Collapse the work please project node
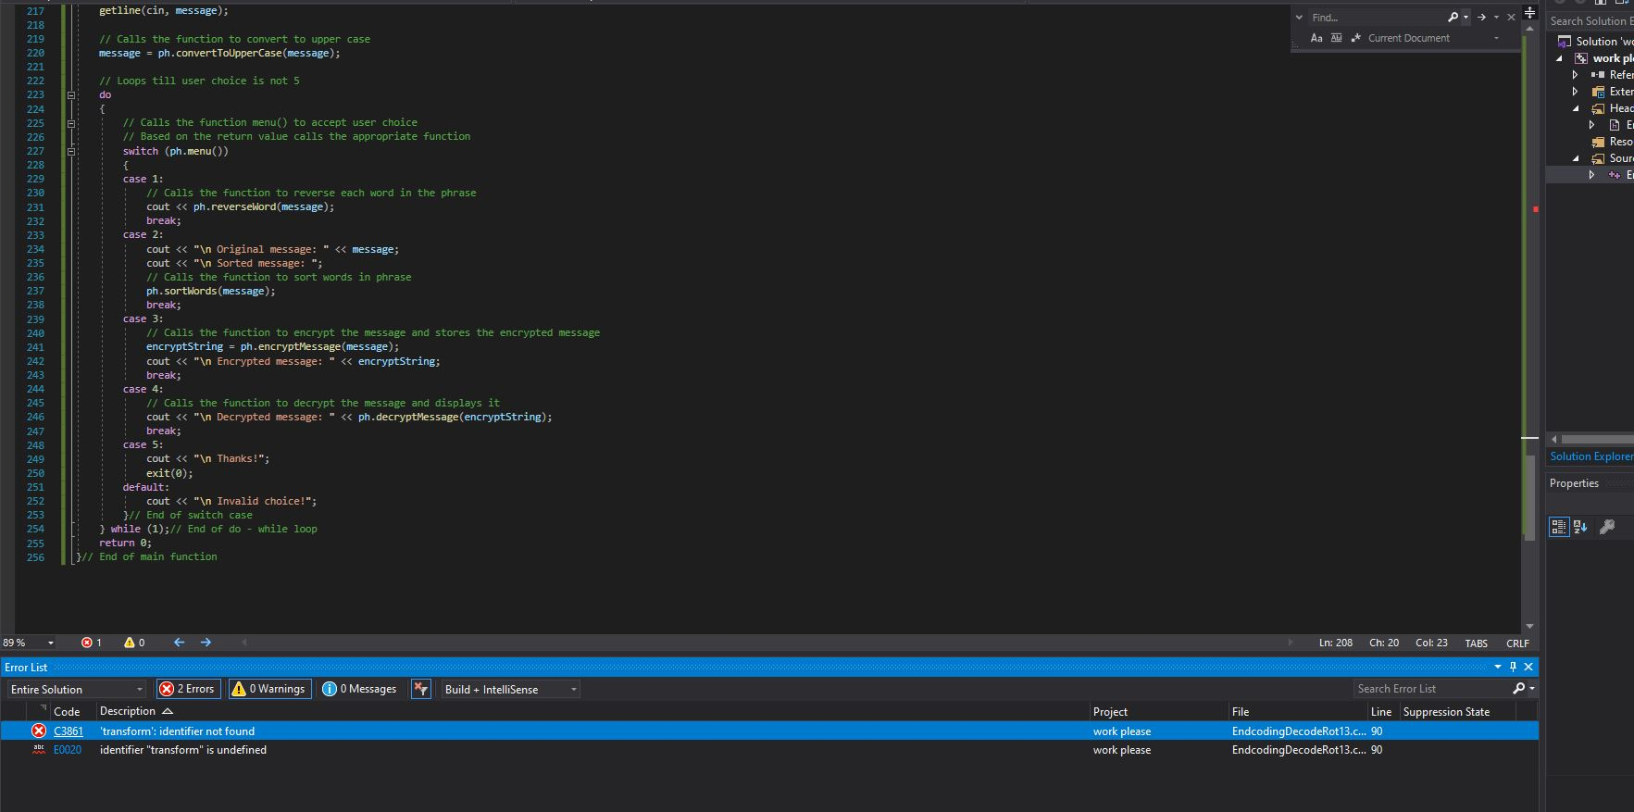 point(1560,58)
